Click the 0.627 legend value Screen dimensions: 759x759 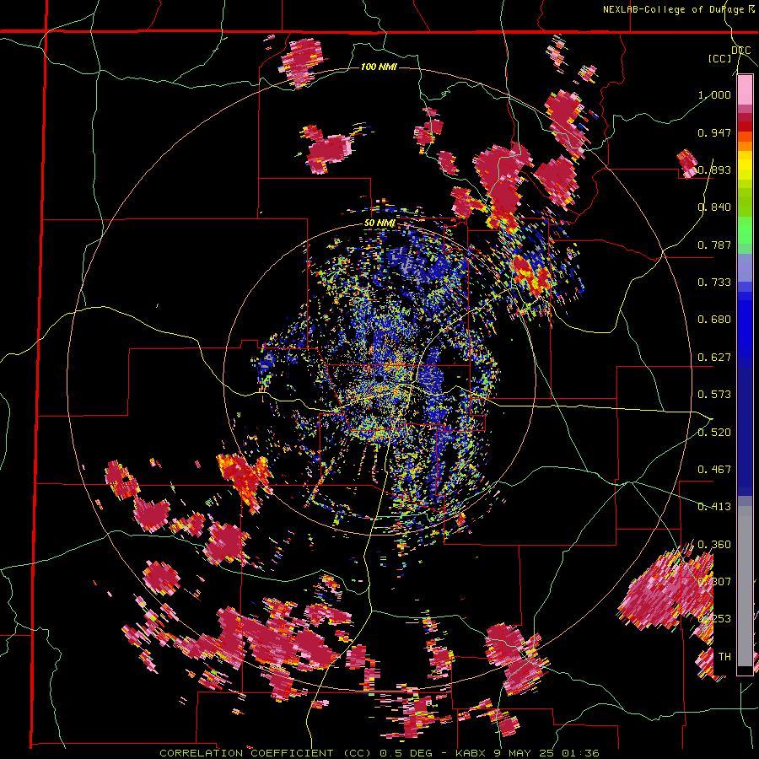714,358
